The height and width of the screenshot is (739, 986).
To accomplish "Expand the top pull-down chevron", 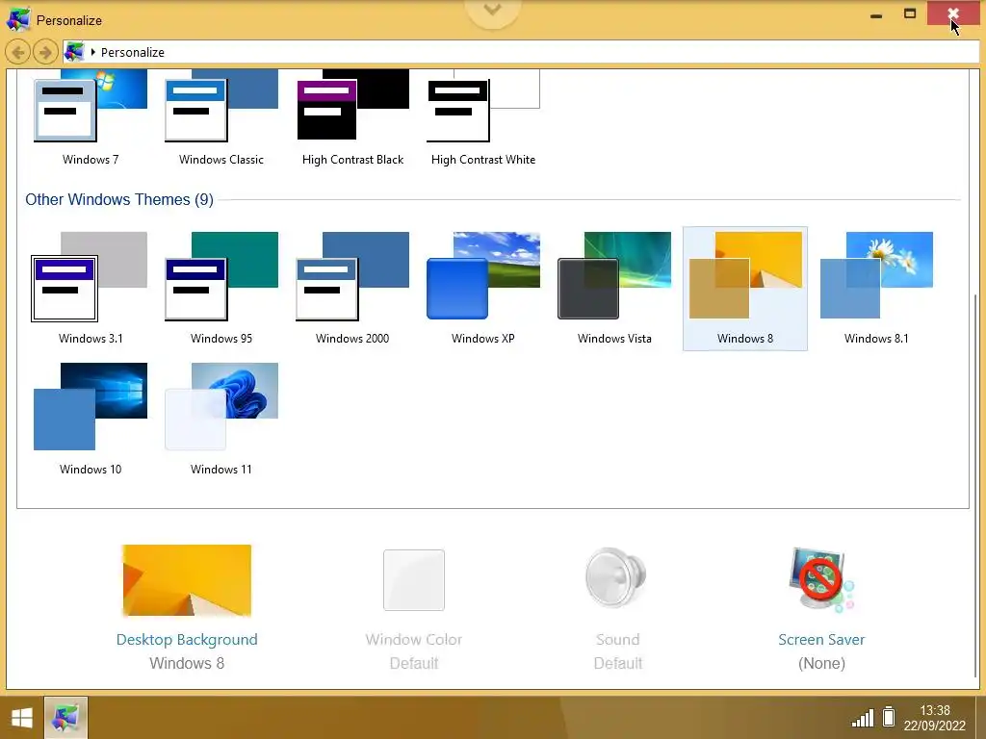I will [x=492, y=11].
